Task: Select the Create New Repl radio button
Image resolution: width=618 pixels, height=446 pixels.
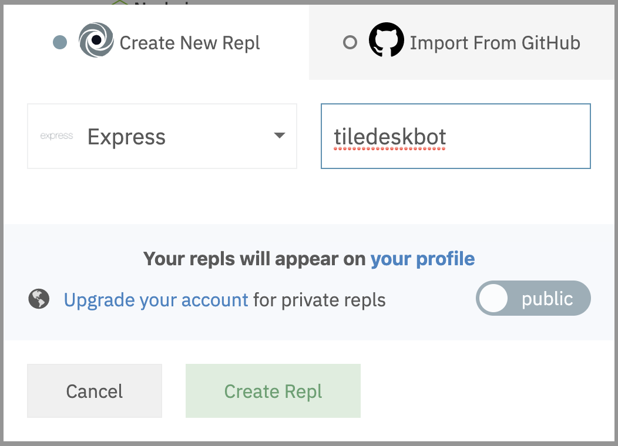Action: [60, 42]
